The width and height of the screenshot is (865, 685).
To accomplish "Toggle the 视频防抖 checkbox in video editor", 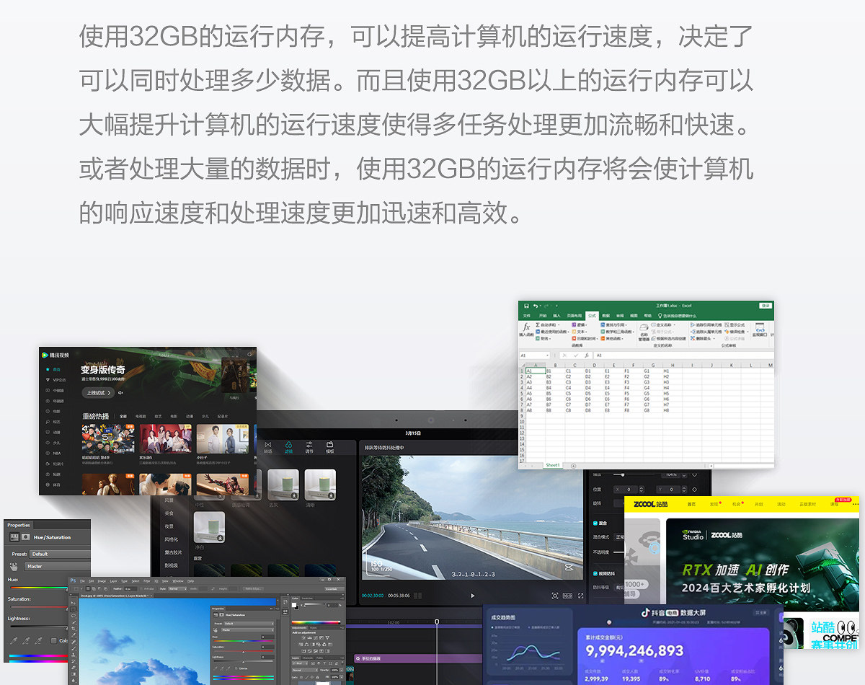I will [595, 574].
